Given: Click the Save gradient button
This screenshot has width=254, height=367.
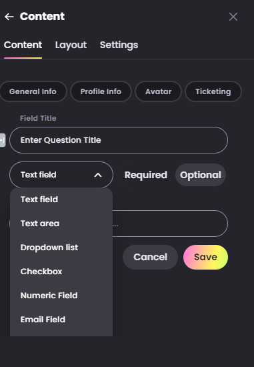Looking at the screenshot, I should point(205,257).
